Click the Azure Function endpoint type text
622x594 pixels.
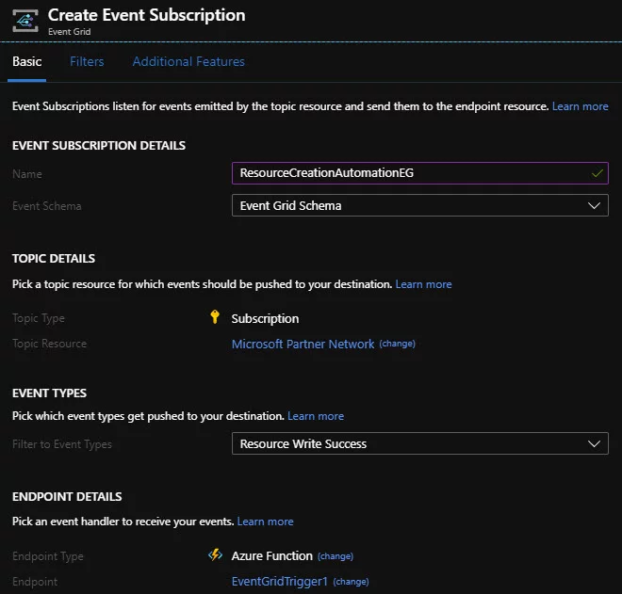coord(272,556)
